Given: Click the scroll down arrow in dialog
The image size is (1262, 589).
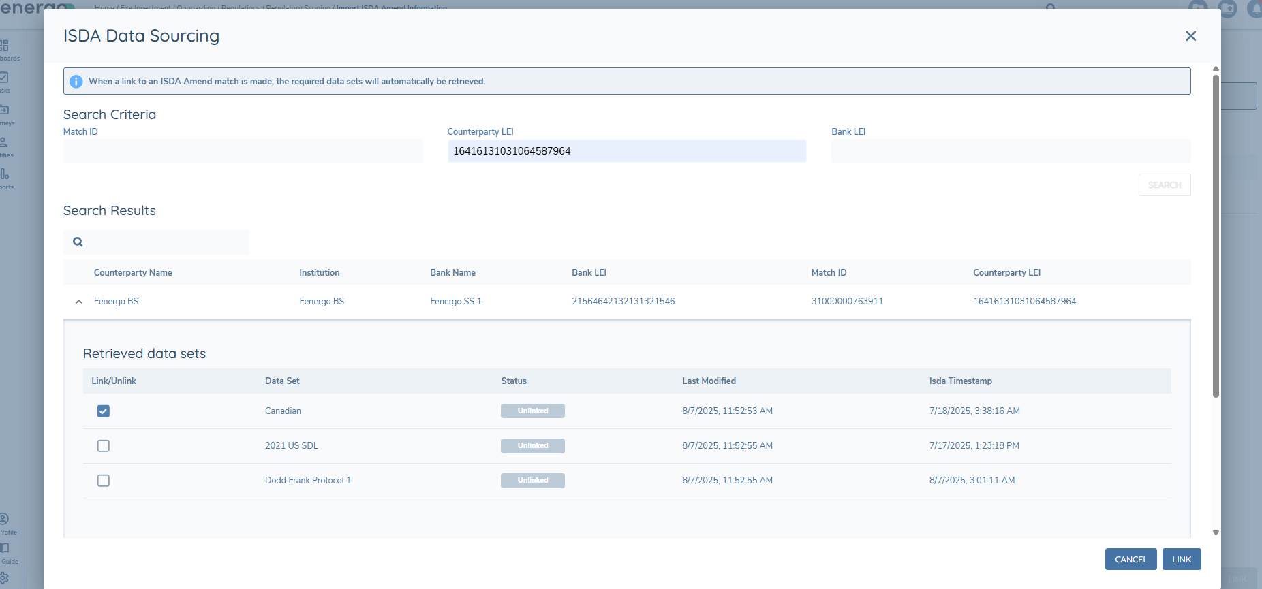Looking at the screenshot, I should coord(1216,533).
